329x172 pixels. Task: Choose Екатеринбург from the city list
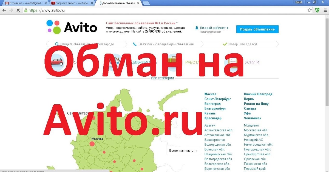coord(215,108)
